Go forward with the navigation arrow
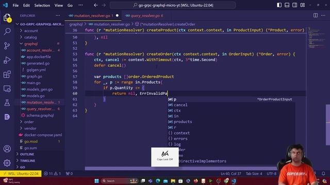Screen dimensions: 330x185 tap(104, 5)
